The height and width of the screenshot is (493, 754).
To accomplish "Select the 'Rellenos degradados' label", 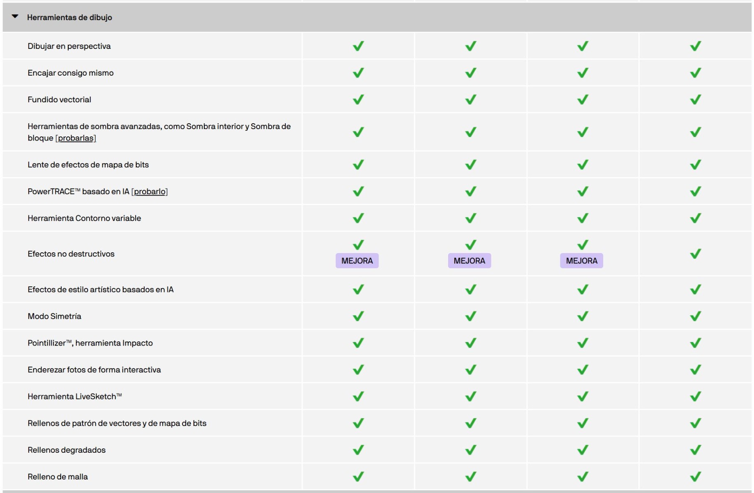I will click(x=67, y=450).
